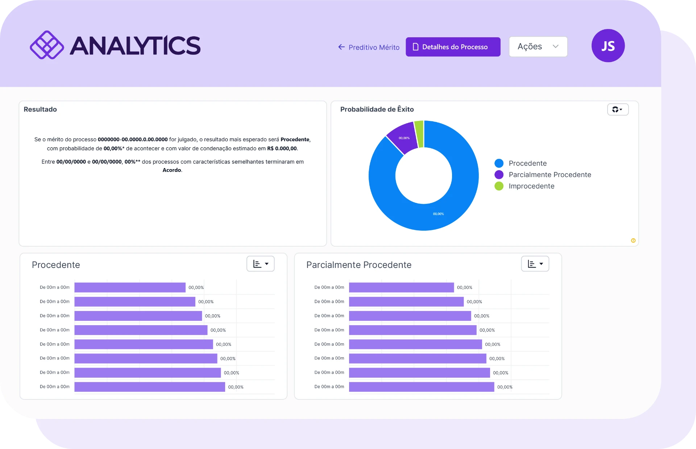Open the Preditivo Mérito link
Image resolution: width=696 pixels, height=449 pixels.
point(374,47)
